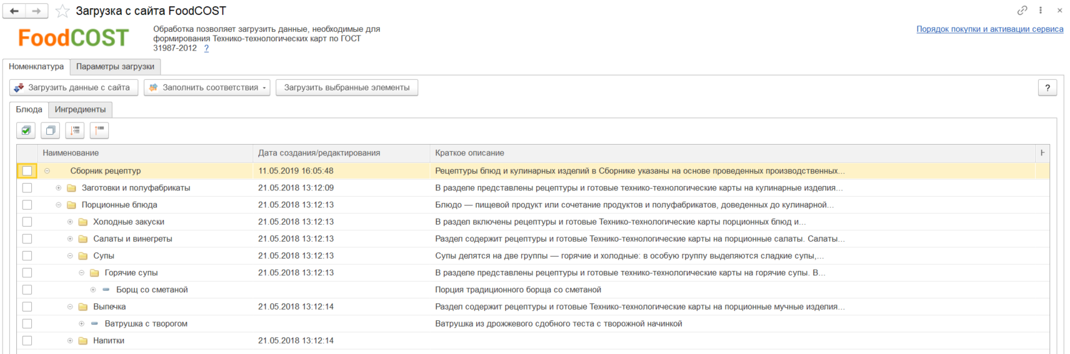The image size is (1070, 354).
Task: Click the uncheck all items icon
Action: 51,130
